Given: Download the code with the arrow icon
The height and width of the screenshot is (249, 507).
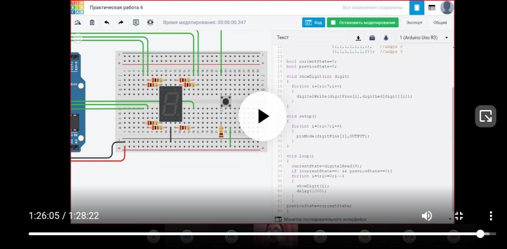Looking at the screenshot, I should 358,38.
